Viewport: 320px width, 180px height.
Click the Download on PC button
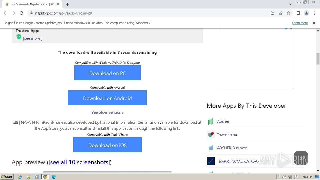pyautogui.click(x=107, y=73)
